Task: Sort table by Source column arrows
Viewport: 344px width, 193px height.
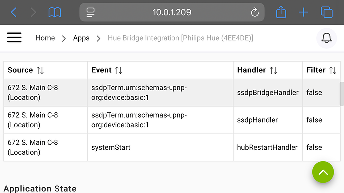Action: (40, 70)
